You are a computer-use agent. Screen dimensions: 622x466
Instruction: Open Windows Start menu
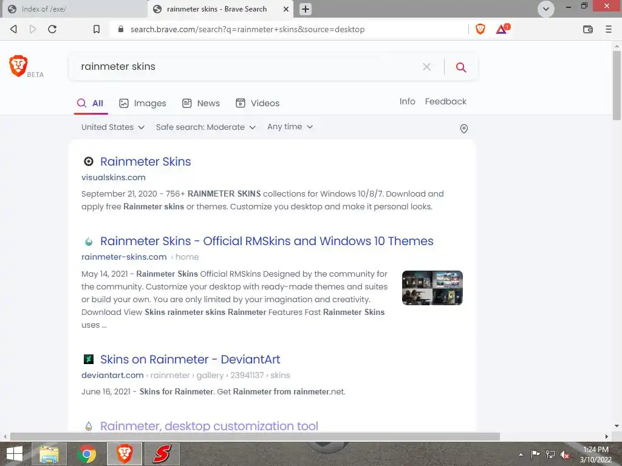point(15,454)
